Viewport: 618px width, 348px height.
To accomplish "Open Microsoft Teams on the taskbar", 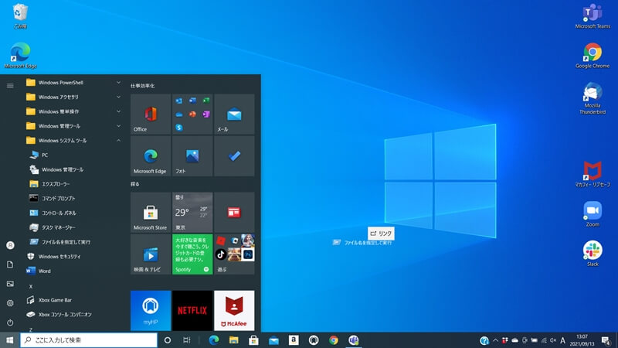I will [354, 340].
